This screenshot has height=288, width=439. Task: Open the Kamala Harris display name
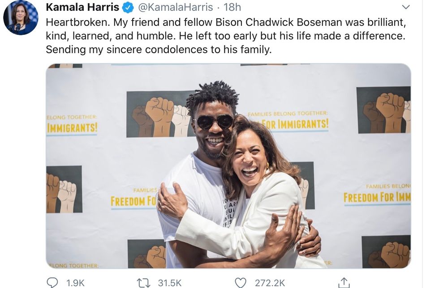pyautogui.click(x=82, y=7)
